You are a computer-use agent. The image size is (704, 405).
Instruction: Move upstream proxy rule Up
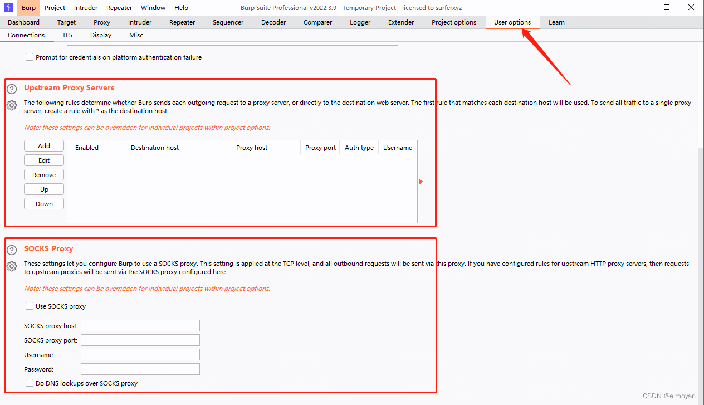[x=44, y=189]
